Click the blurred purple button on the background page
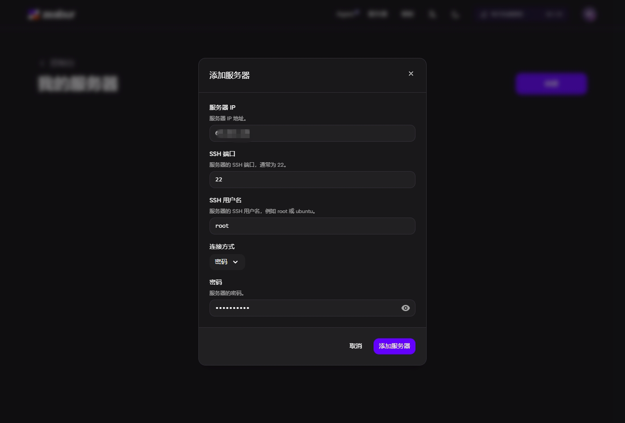Image resolution: width=625 pixels, height=423 pixels. pyautogui.click(x=551, y=84)
